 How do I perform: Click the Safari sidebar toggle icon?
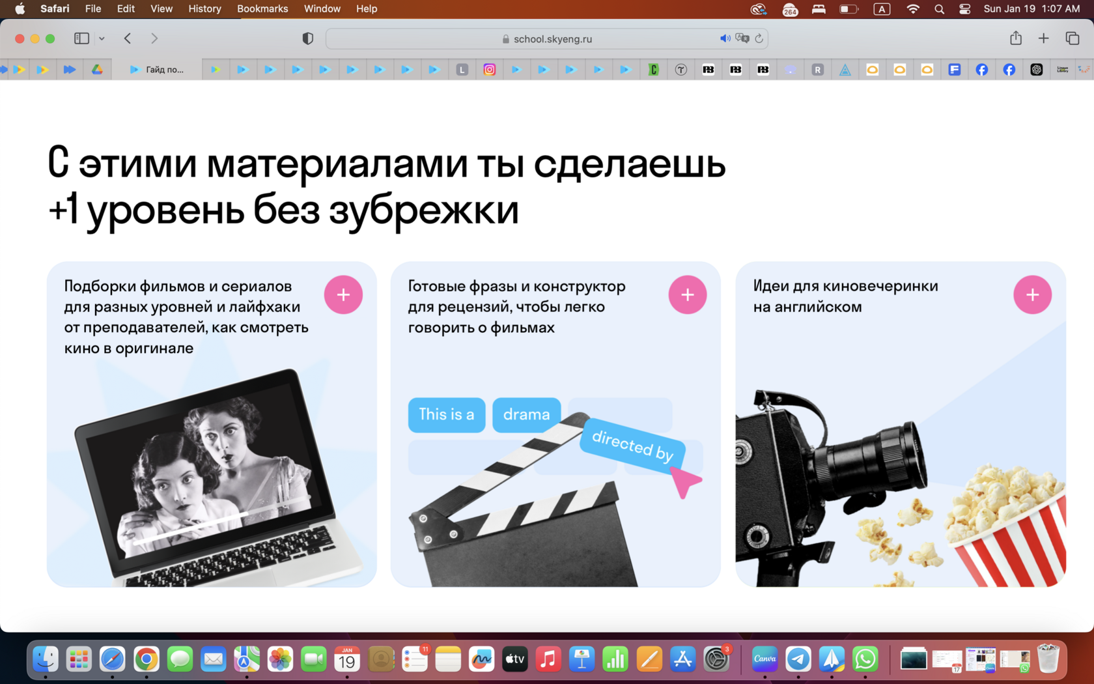81,38
